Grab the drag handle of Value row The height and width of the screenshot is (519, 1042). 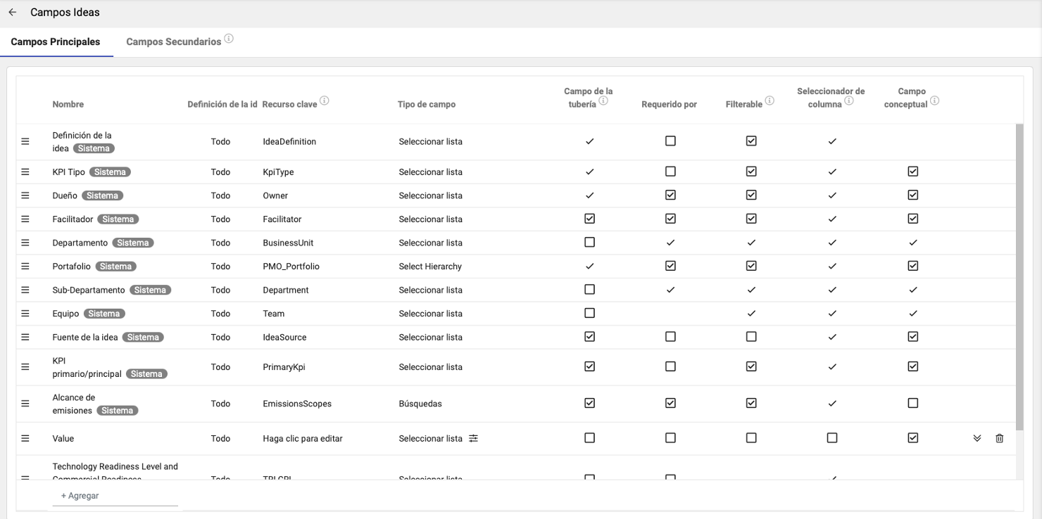pyautogui.click(x=25, y=438)
